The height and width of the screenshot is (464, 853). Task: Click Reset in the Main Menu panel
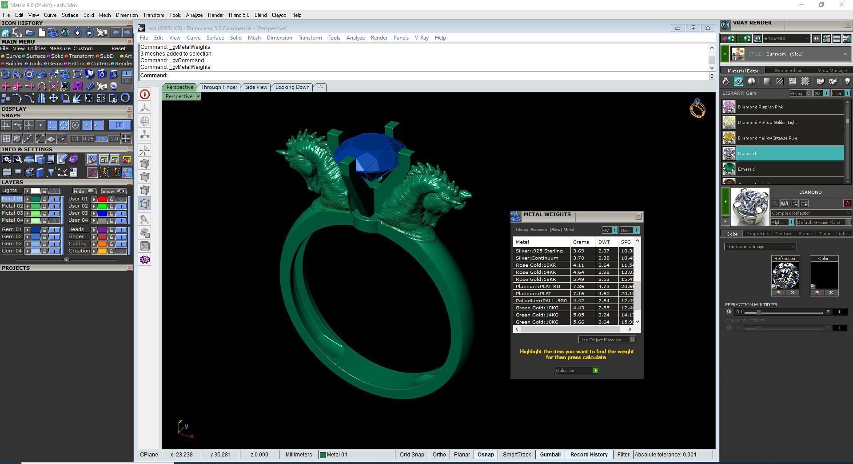[119, 48]
